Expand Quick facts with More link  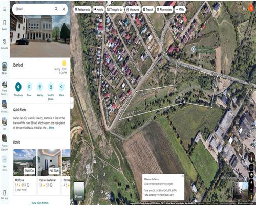click(x=52, y=128)
